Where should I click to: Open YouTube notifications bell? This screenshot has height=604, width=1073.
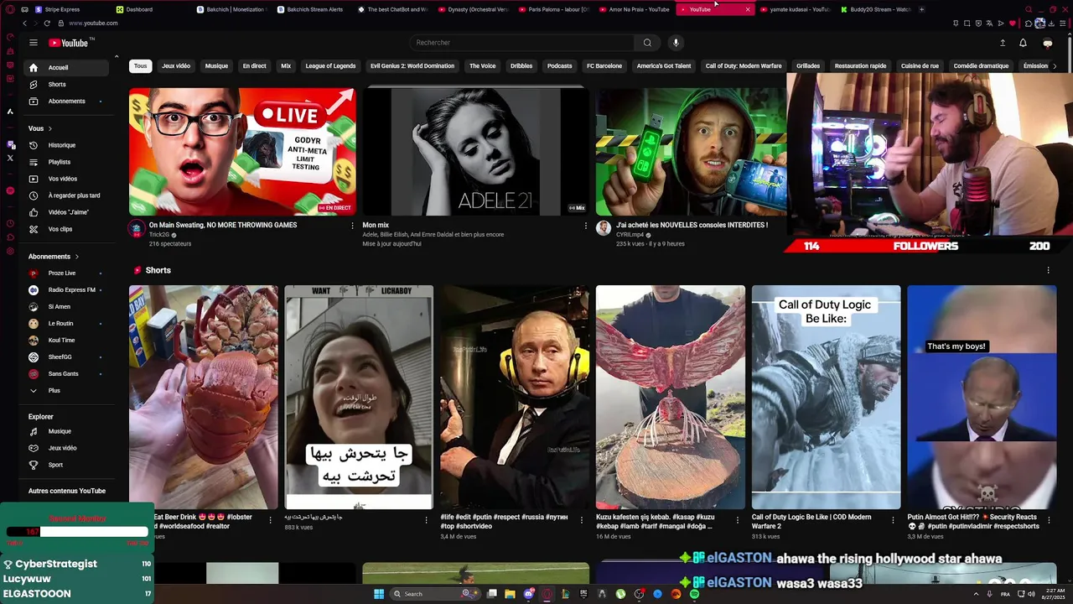pyautogui.click(x=1023, y=43)
